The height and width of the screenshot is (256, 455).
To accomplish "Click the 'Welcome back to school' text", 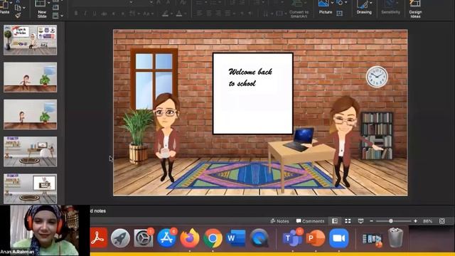I will pyautogui.click(x=250, y=78).
